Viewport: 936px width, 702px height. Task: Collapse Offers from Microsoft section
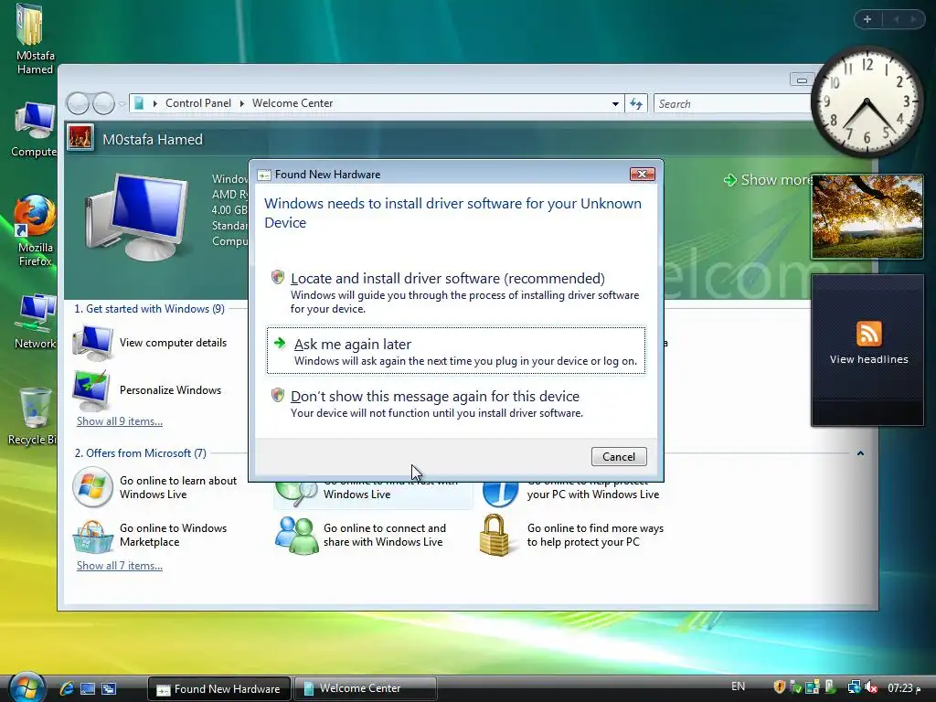860,453
